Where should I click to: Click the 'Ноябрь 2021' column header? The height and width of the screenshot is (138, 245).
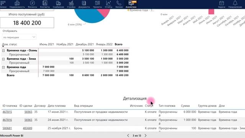click(x=65, y=44)
